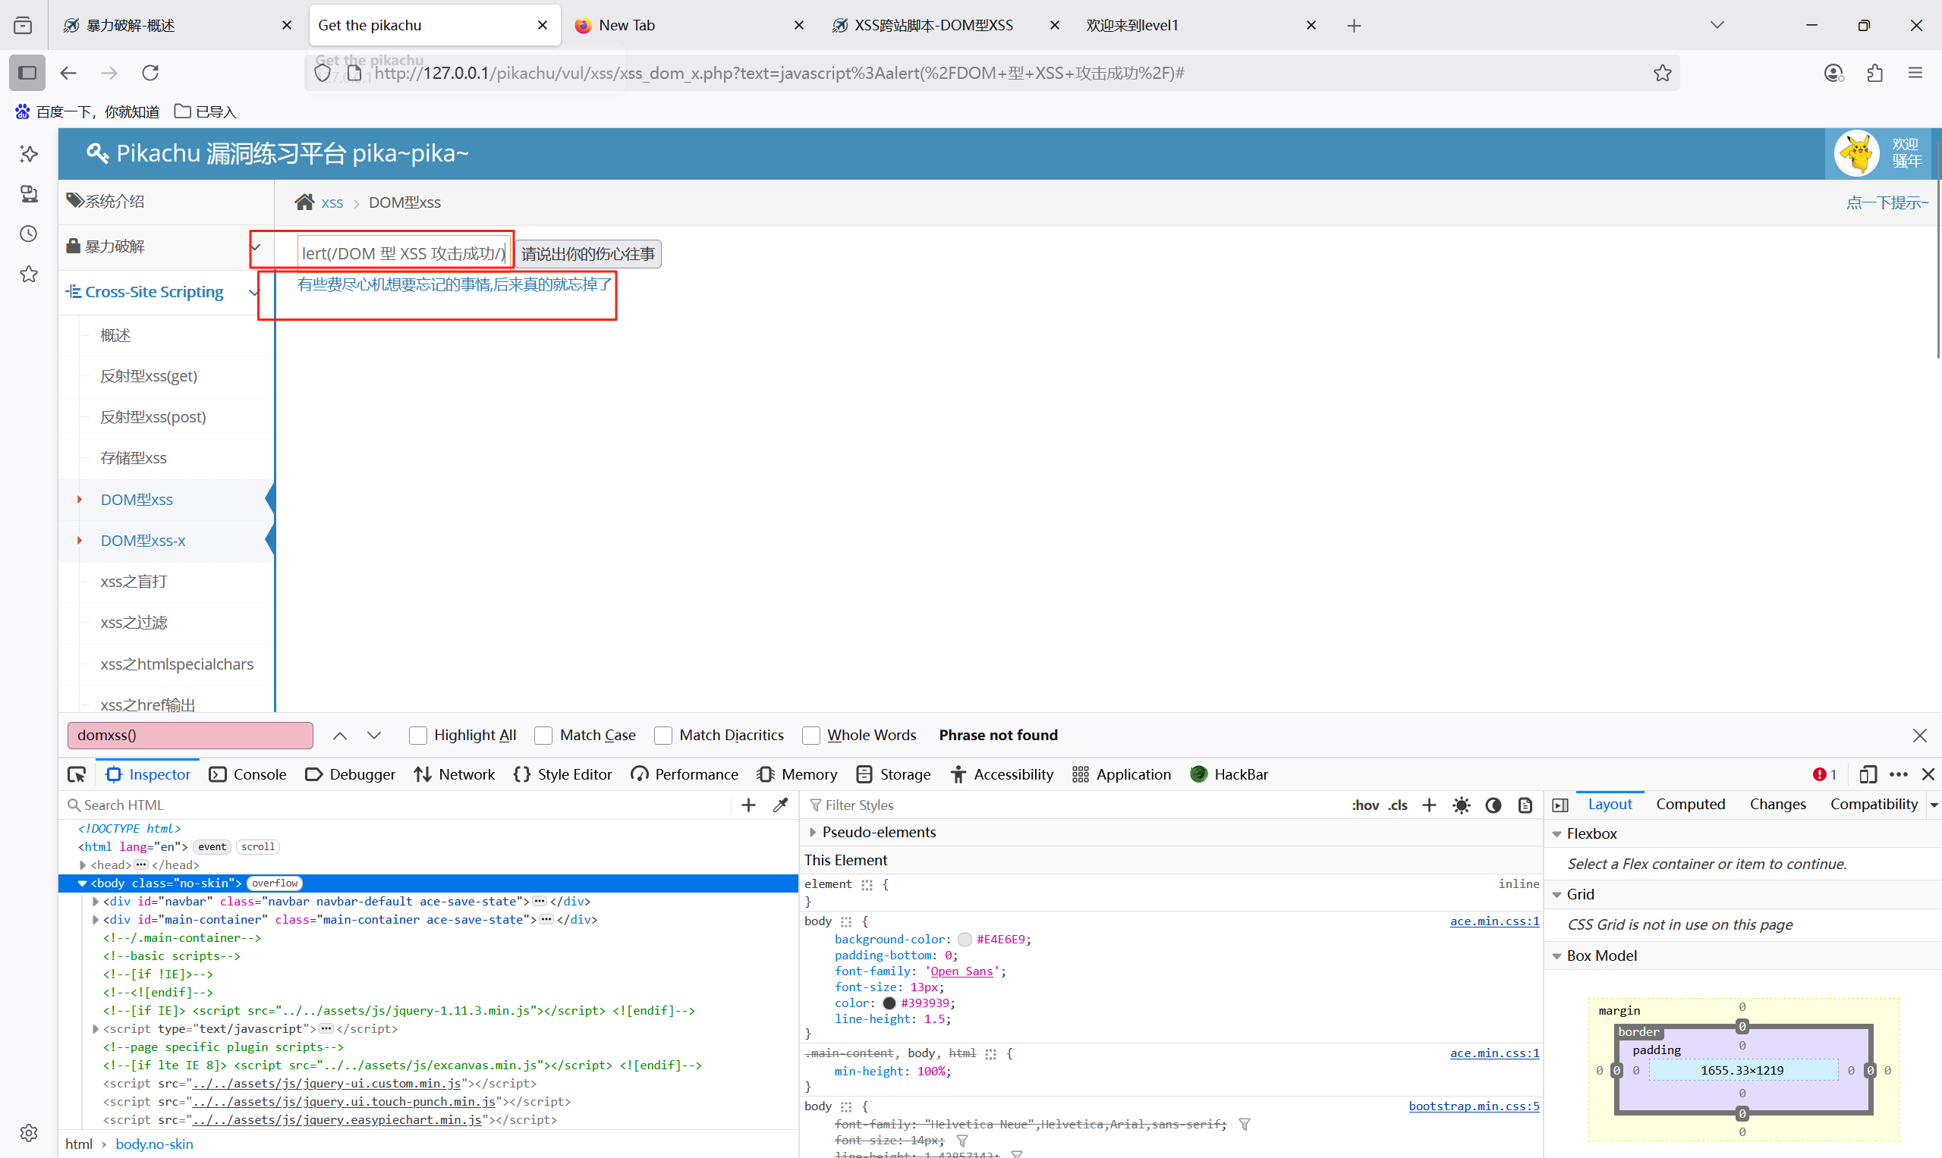Enable Highlight All checkbox

(x=417, y=735)
